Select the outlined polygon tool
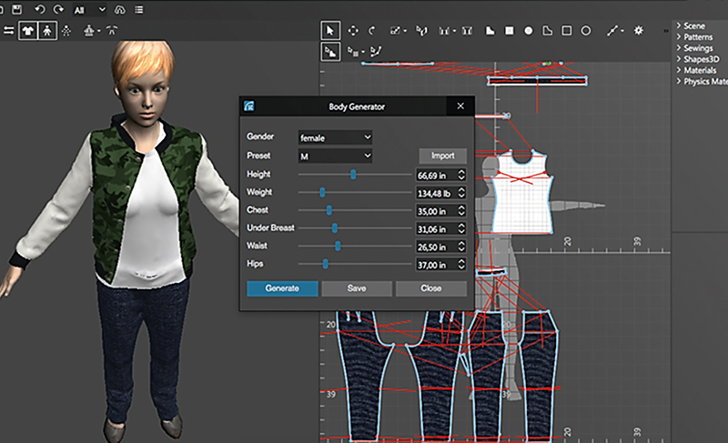 coord(548,31)
